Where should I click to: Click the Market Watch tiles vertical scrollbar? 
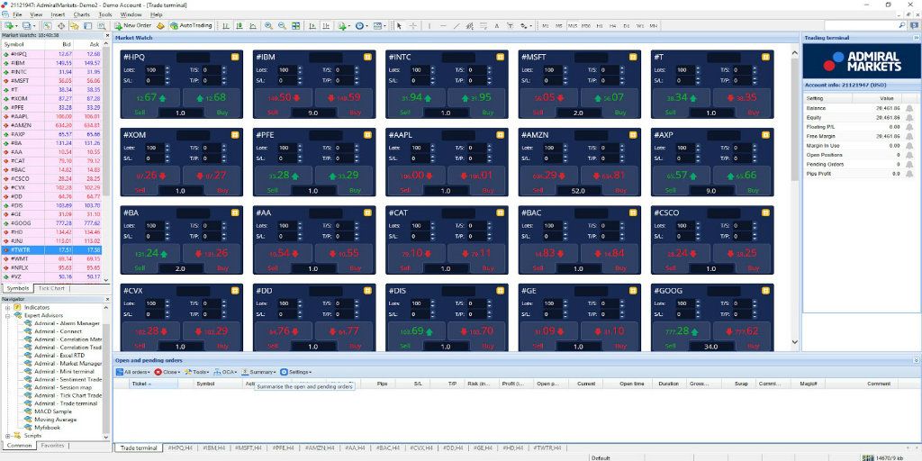pos(795,197)
